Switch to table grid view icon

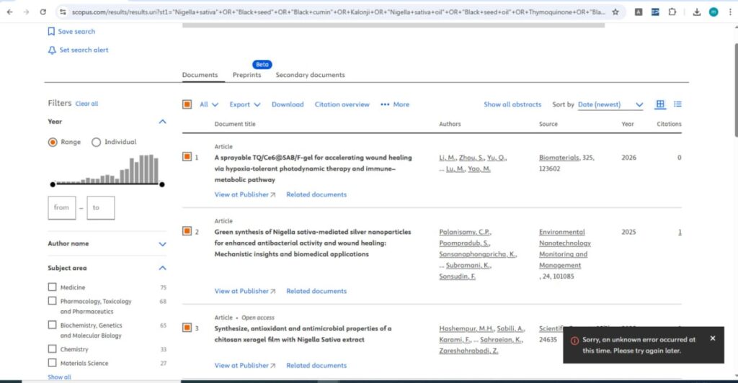tap(660, 104)
